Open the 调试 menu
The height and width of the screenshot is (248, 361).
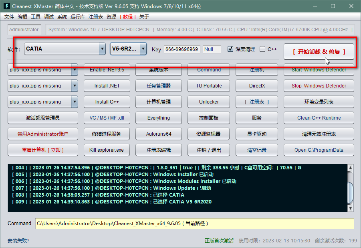click(49, 16)
